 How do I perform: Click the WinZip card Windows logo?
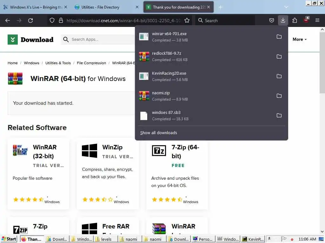[89, 151]
